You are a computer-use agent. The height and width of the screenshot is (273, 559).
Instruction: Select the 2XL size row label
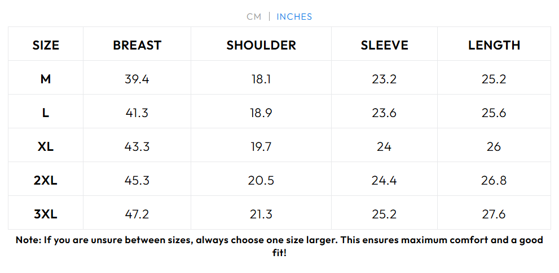click(x=46, y=181)
